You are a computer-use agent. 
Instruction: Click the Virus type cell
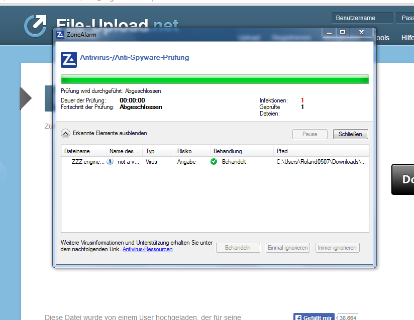pyautogui.click(x=151, y=162)
